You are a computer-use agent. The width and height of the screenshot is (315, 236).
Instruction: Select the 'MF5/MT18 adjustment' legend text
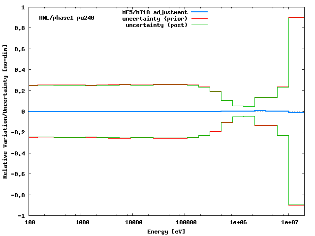[155, 12]
